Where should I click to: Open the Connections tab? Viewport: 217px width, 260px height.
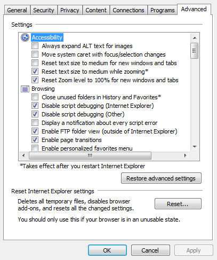point(128,10)
